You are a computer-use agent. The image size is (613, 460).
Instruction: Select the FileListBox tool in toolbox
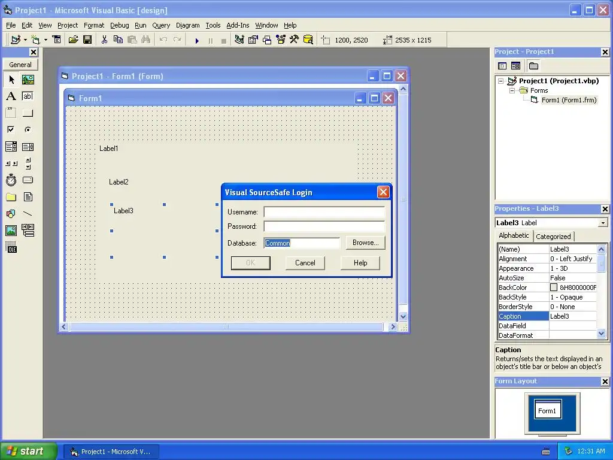click(28, 196)
